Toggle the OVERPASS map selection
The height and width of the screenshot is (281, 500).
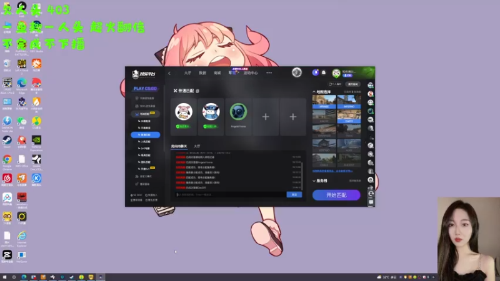[x=324, y=131]
